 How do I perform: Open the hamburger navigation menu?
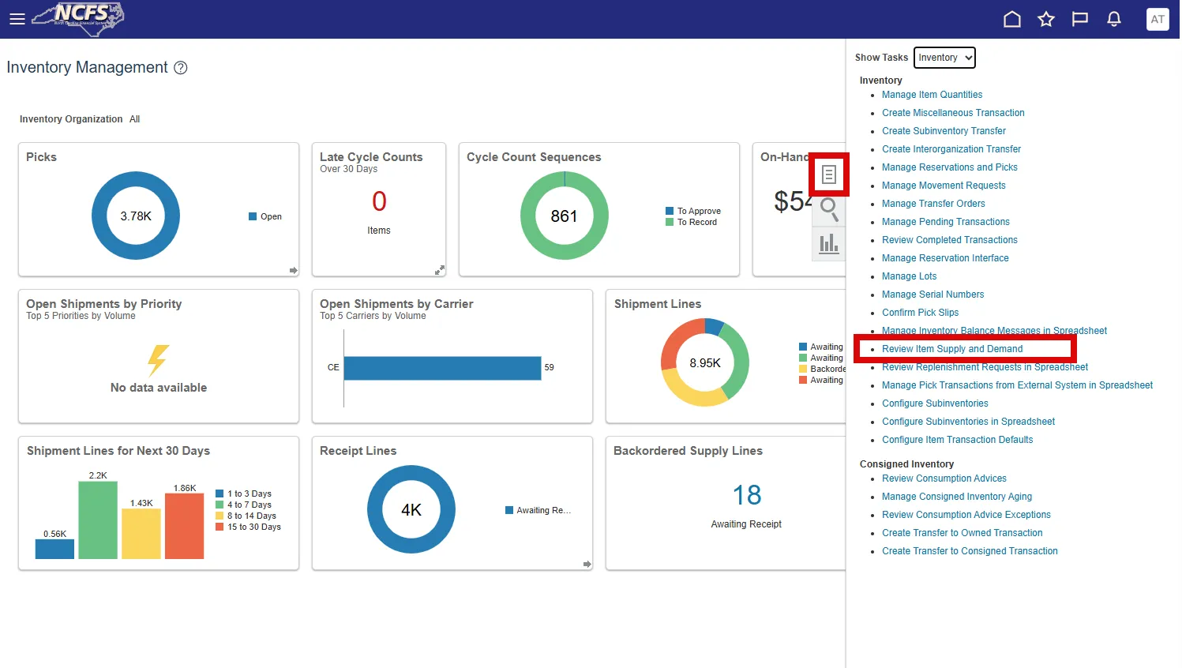point(17,19)
